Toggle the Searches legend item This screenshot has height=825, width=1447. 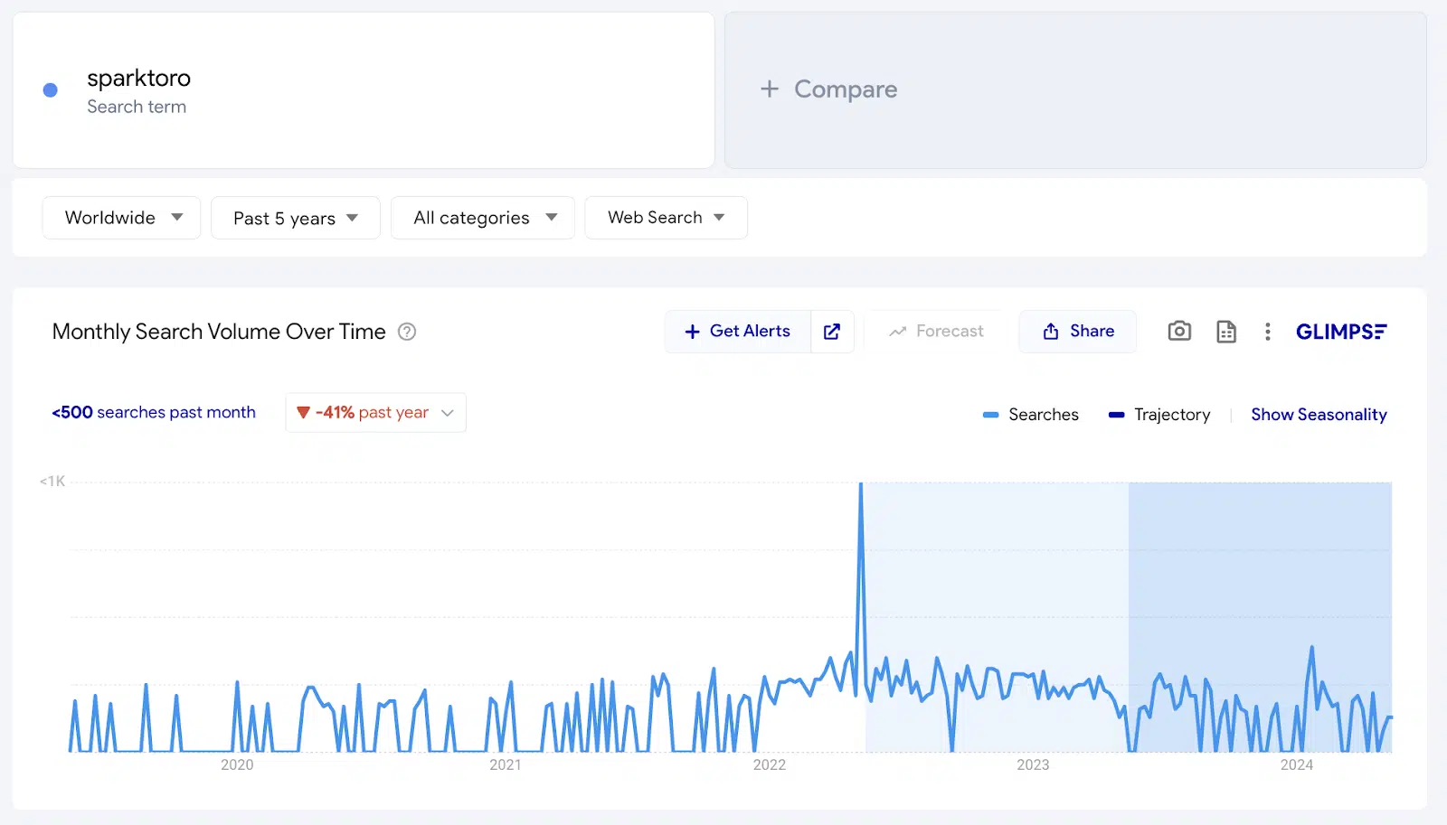point(1031,415)
